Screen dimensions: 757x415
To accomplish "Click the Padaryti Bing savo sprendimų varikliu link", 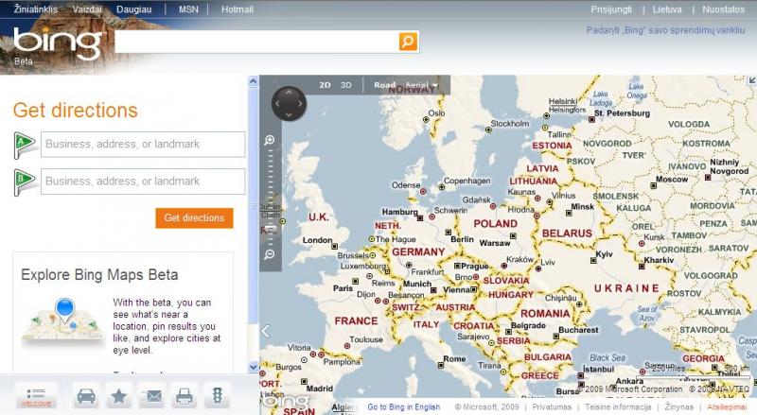I will [x=666, y=30].
